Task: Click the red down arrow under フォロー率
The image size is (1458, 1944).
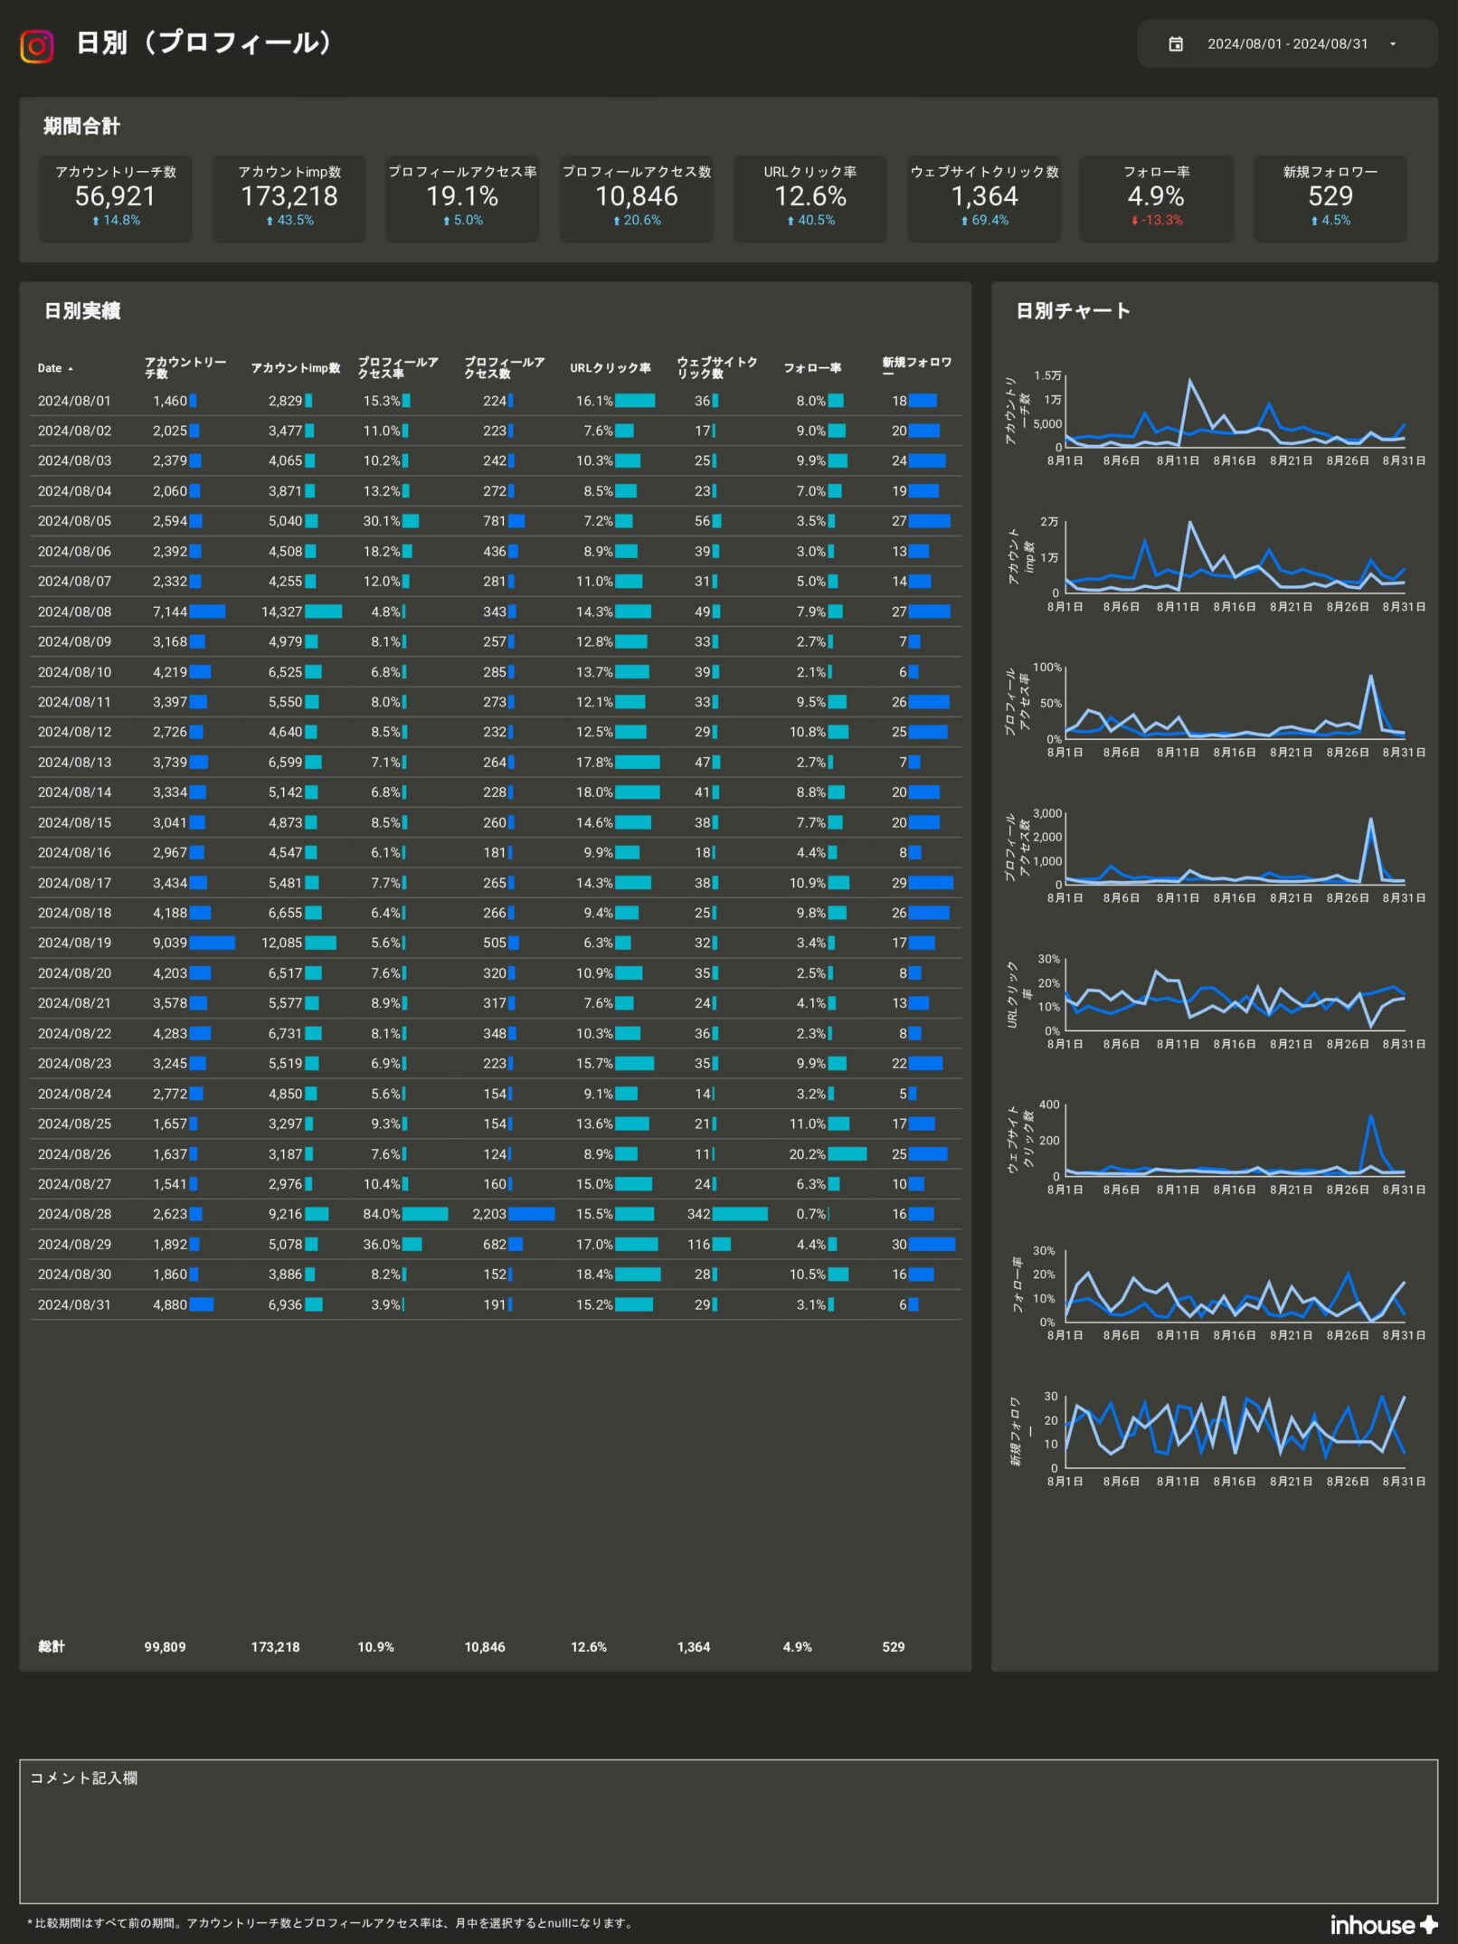Action: tap(1134, 221)
